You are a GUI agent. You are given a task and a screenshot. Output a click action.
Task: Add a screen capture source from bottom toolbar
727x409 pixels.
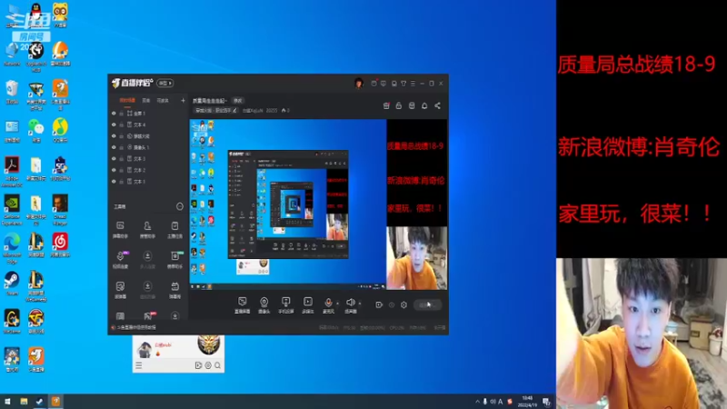coord(242,305)
